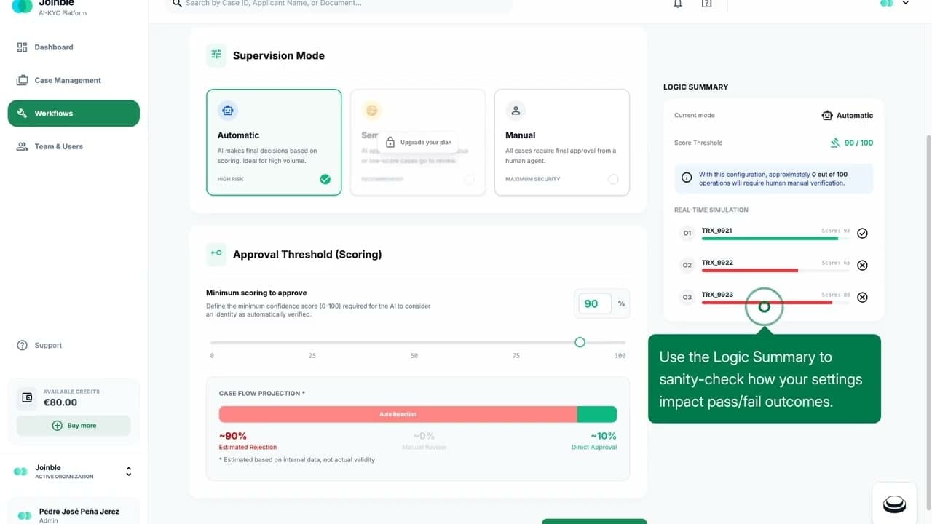Click the failed status toggle for TRX_9922
Viewport: 932px width, 524px height.
tap(862, 265)
